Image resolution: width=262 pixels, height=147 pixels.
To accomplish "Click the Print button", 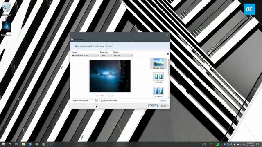I will coord(153,106).
